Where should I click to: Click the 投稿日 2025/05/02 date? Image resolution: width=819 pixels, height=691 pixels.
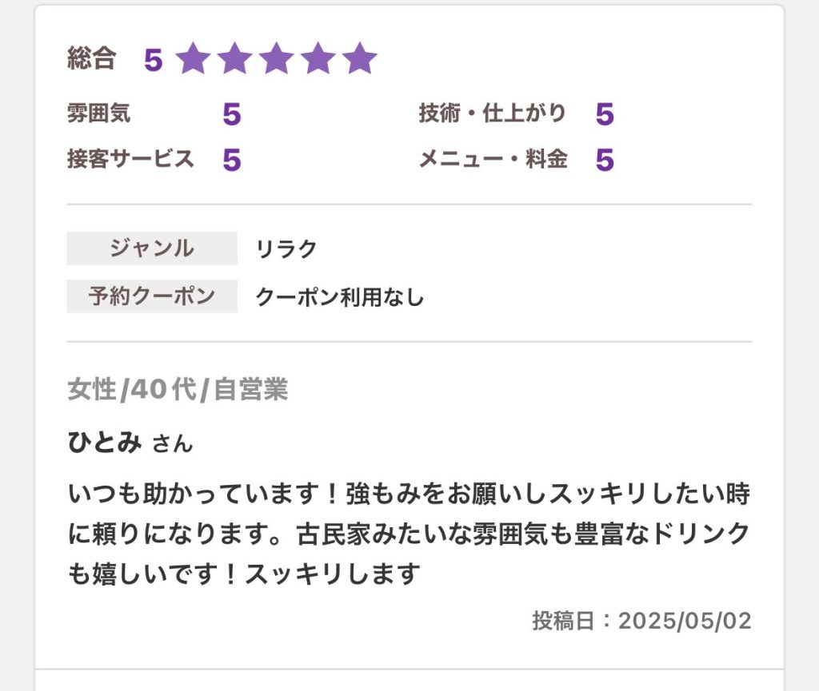pos(641,621)
